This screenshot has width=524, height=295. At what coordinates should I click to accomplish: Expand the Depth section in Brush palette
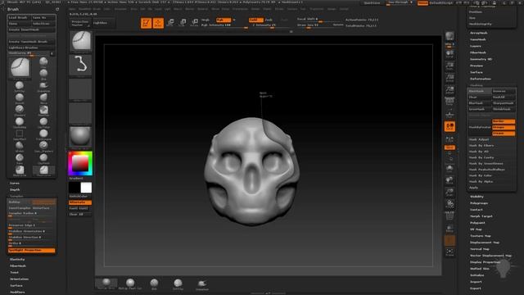(x=15, y=189)
